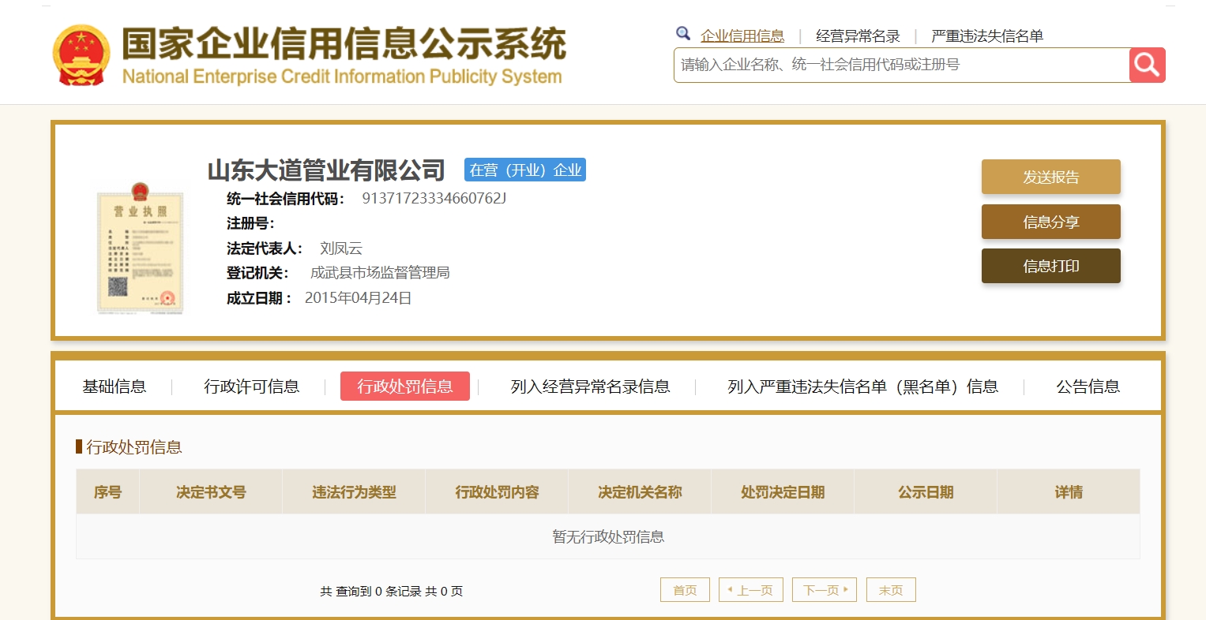Click the 处罚决定日期 column header
The image size is (1206, 620).
tap(783, 492)
